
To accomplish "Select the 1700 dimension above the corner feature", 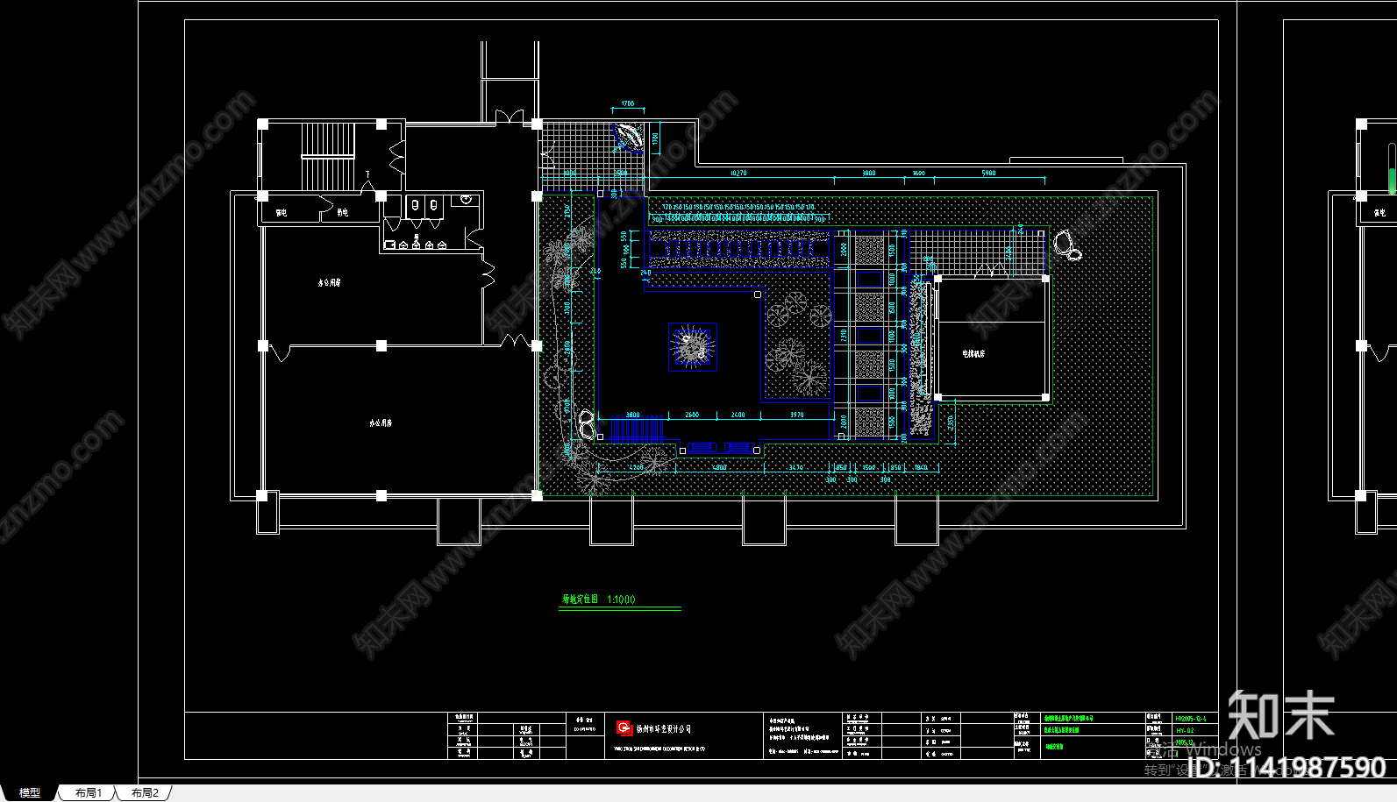I will click(x=628, y=103).
